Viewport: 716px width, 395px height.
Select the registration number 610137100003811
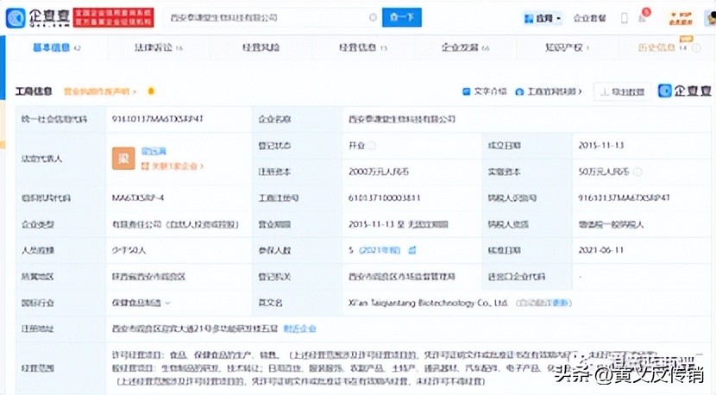[385, 198]
